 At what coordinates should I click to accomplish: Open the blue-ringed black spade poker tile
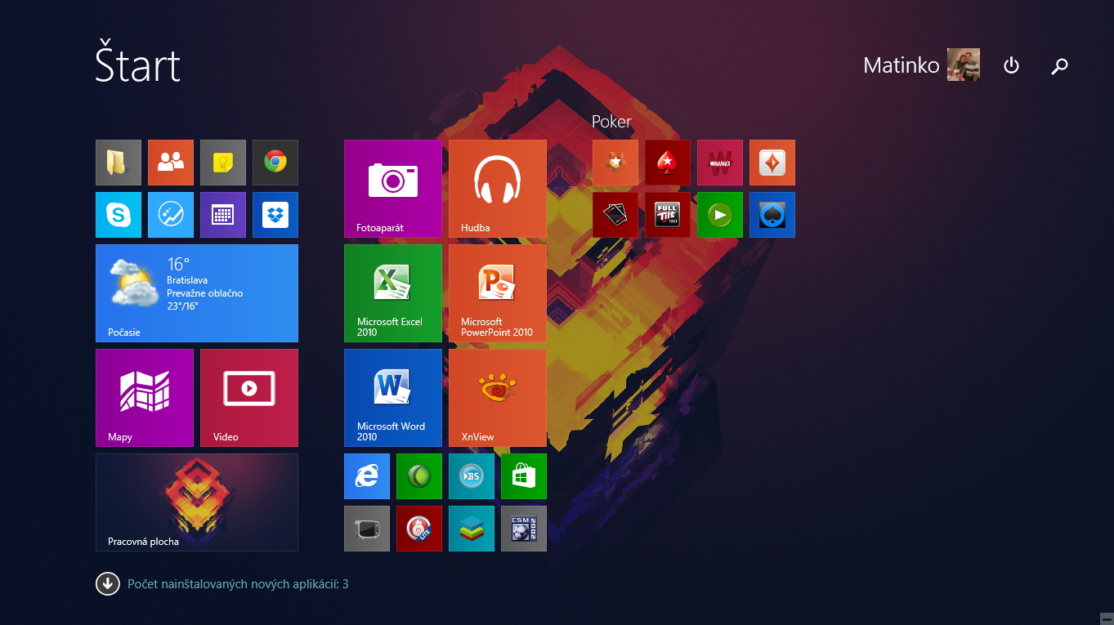[x=772, y=215]
